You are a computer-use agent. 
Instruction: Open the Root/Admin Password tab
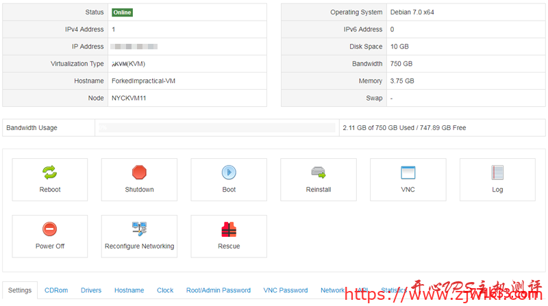[x=219, y=290]
